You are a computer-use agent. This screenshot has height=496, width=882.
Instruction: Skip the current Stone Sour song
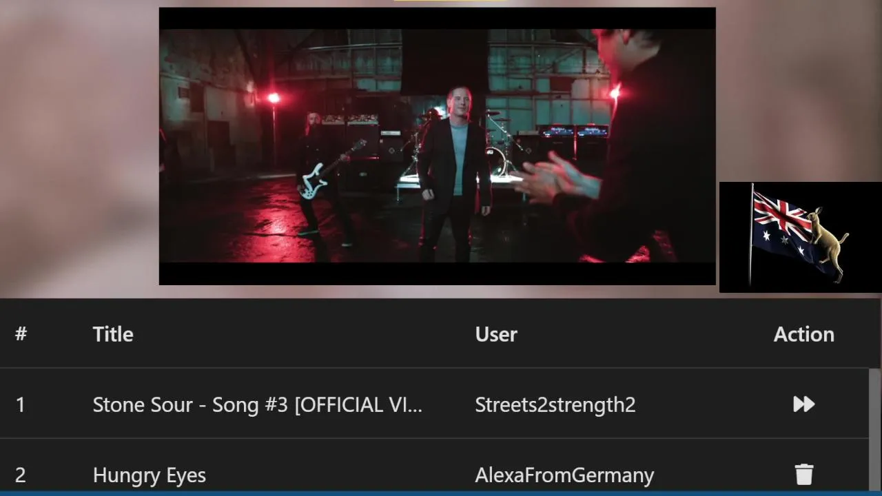(803, 404)
